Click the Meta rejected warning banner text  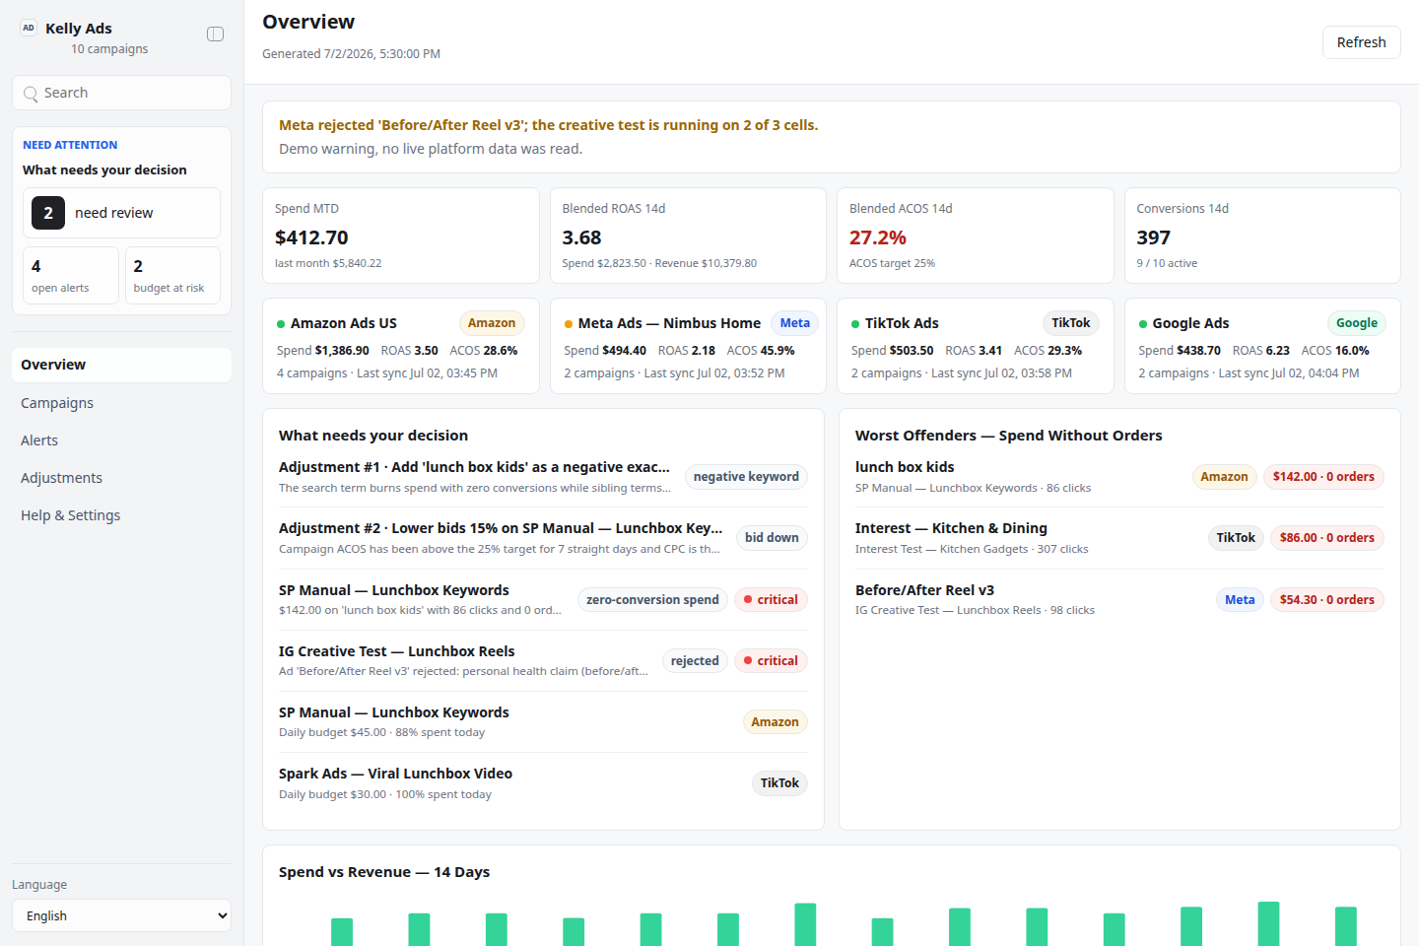point(548,125)
